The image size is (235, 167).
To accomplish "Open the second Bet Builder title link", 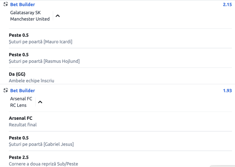I will [23, 90].
